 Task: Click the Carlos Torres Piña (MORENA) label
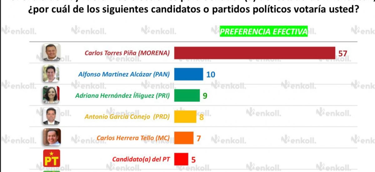(x=127, y=53)
